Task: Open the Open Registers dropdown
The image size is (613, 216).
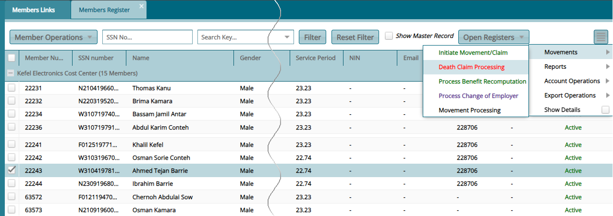Action: tap(493, 37)
